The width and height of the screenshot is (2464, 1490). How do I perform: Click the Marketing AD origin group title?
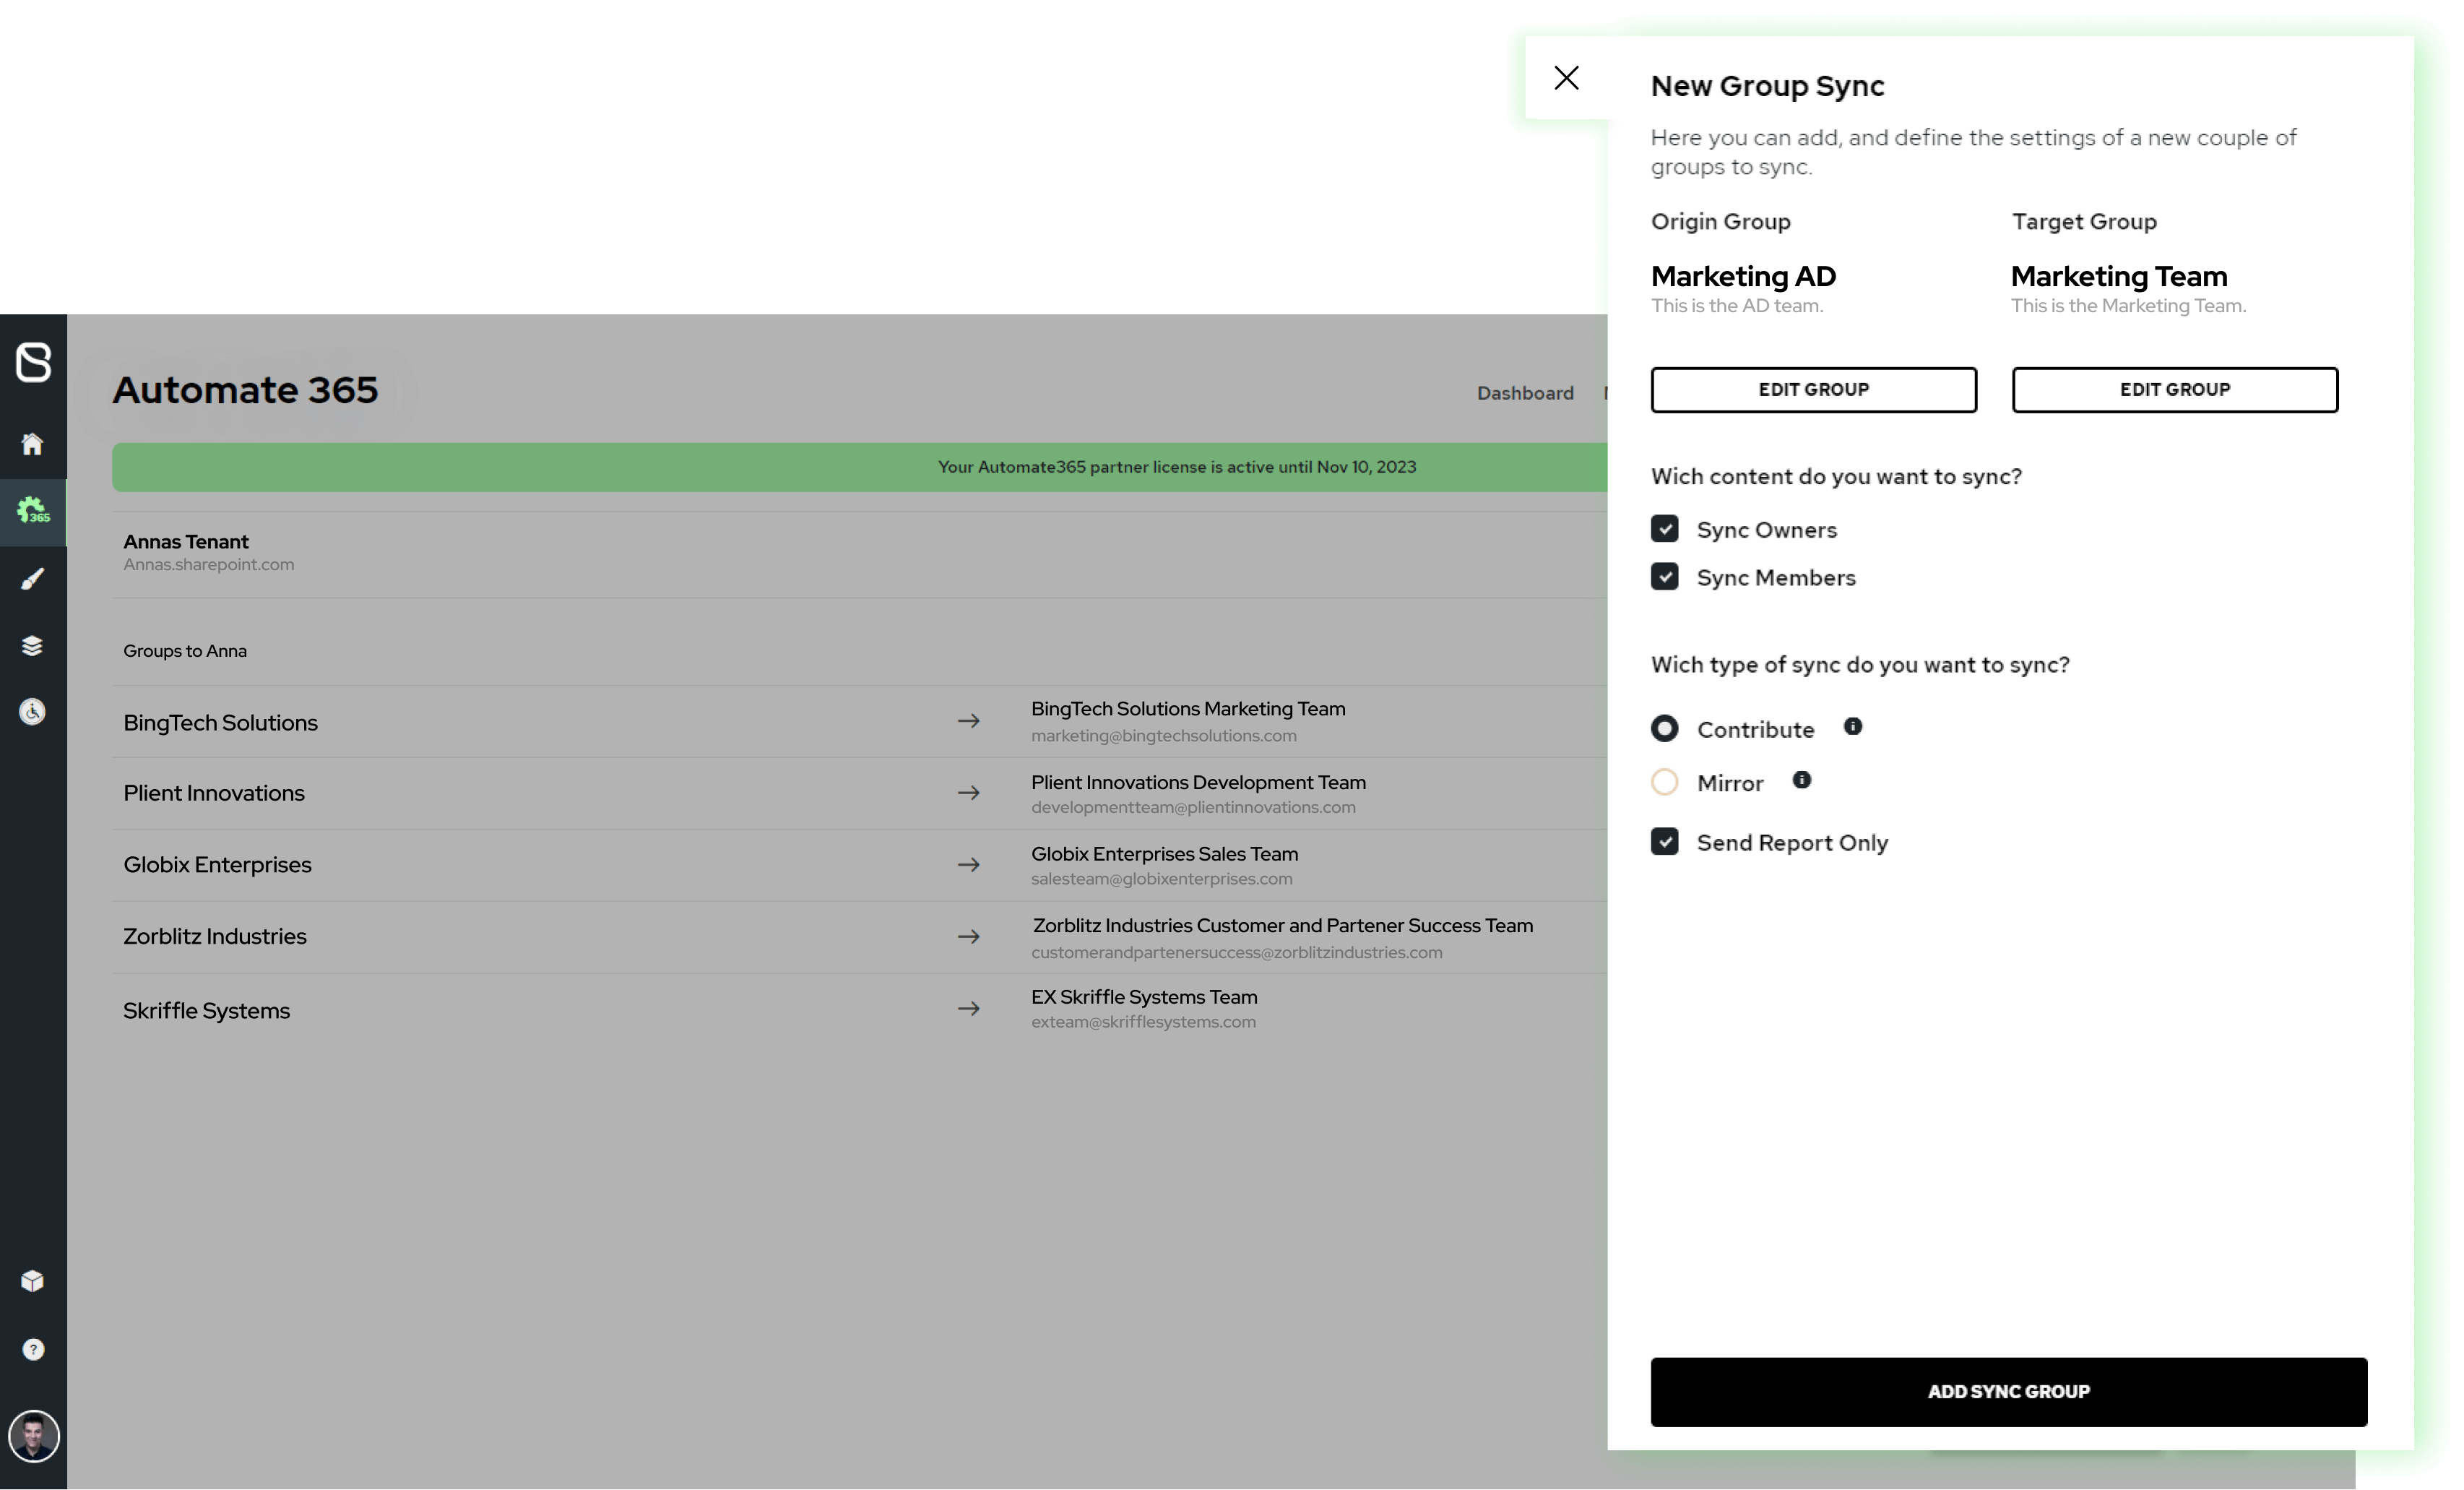[x=1743, y=276]
